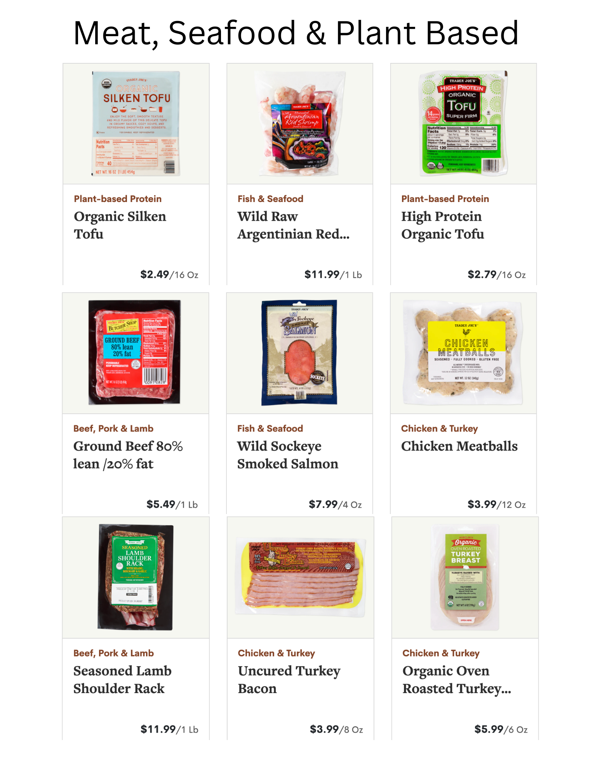Click the Organic Silken Tofu title

(120, 225)
